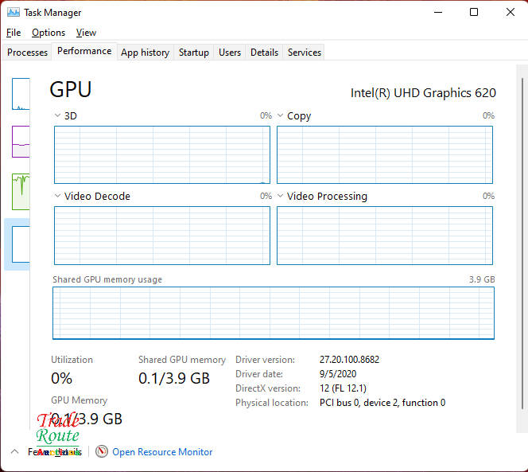Select the purple Memory graph thumbnail
This screenshot has height=472, width=528.
(x=21, y=141)
